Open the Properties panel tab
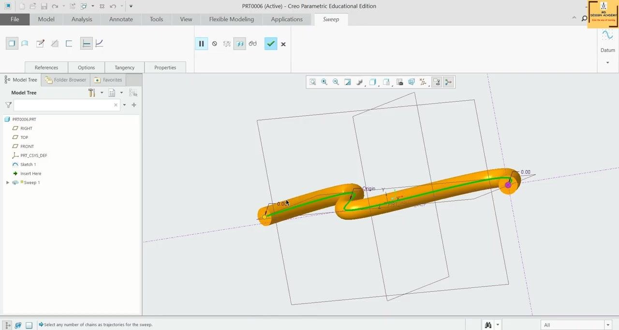The width and height of the screenshot is (619, 330). 165,67
